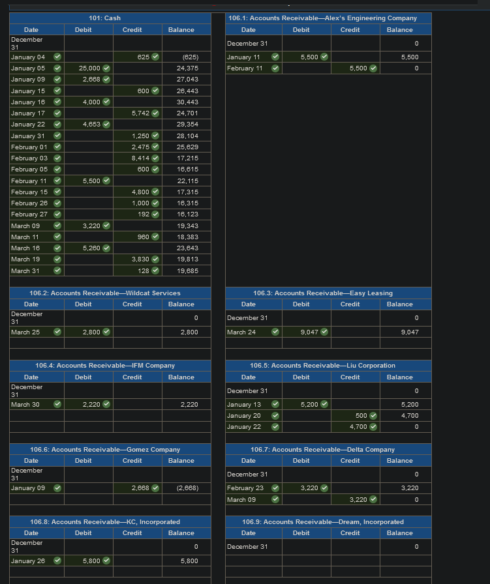Viewport: 490px width, 584px height.
Task: Click the February 15 date cell in Cash
Action: coord(37,192)
